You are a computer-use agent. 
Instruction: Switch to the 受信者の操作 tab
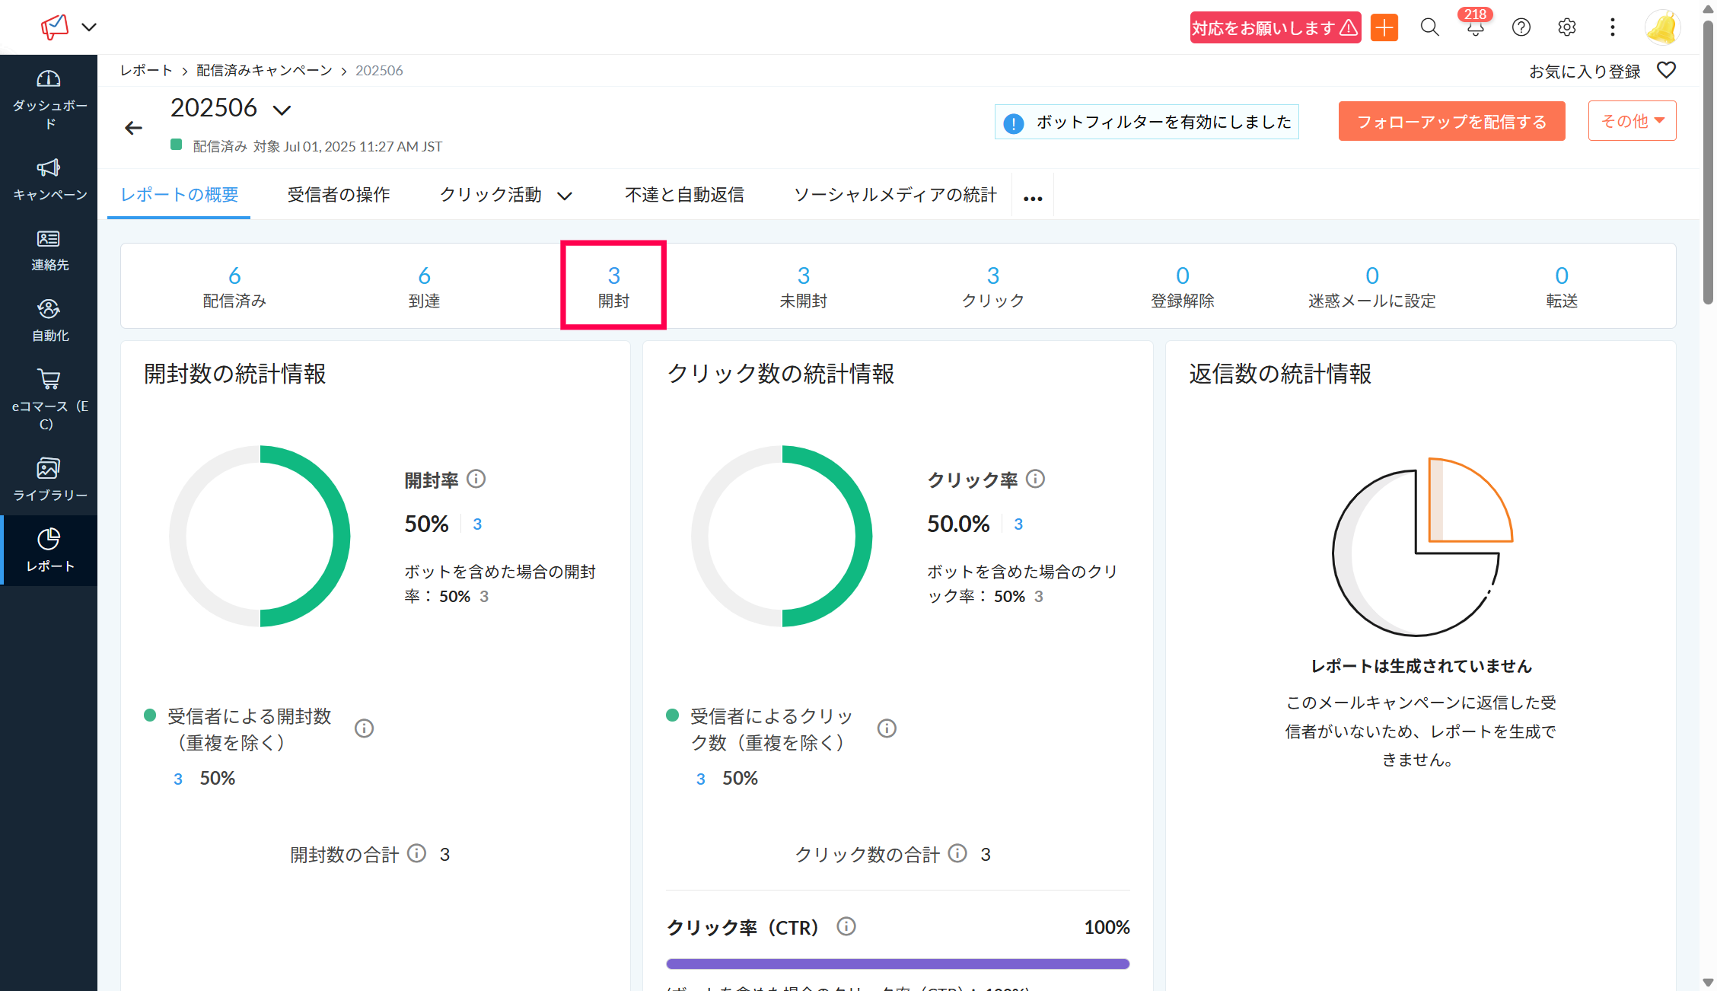click(x=339, y=195)
